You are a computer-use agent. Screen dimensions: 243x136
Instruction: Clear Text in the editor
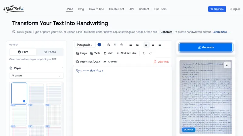pos(161,62)
